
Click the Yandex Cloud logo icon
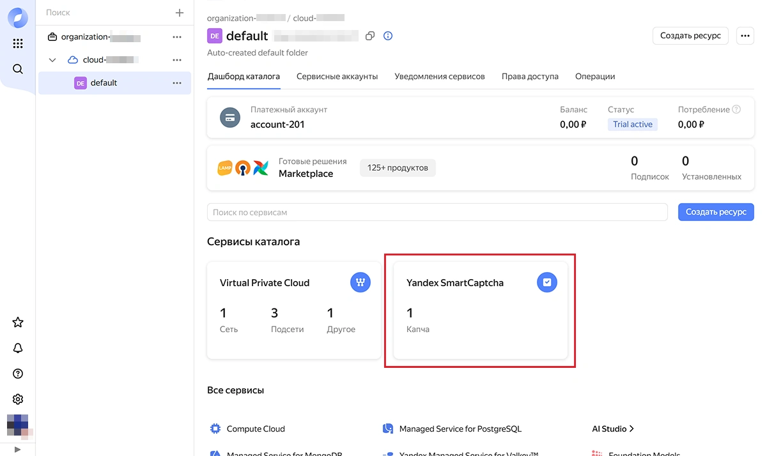[18, 18]
